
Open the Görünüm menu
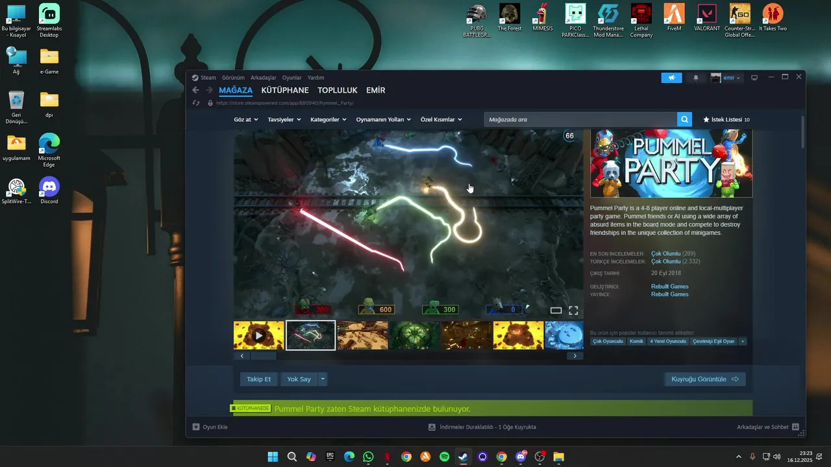point(233,78)
